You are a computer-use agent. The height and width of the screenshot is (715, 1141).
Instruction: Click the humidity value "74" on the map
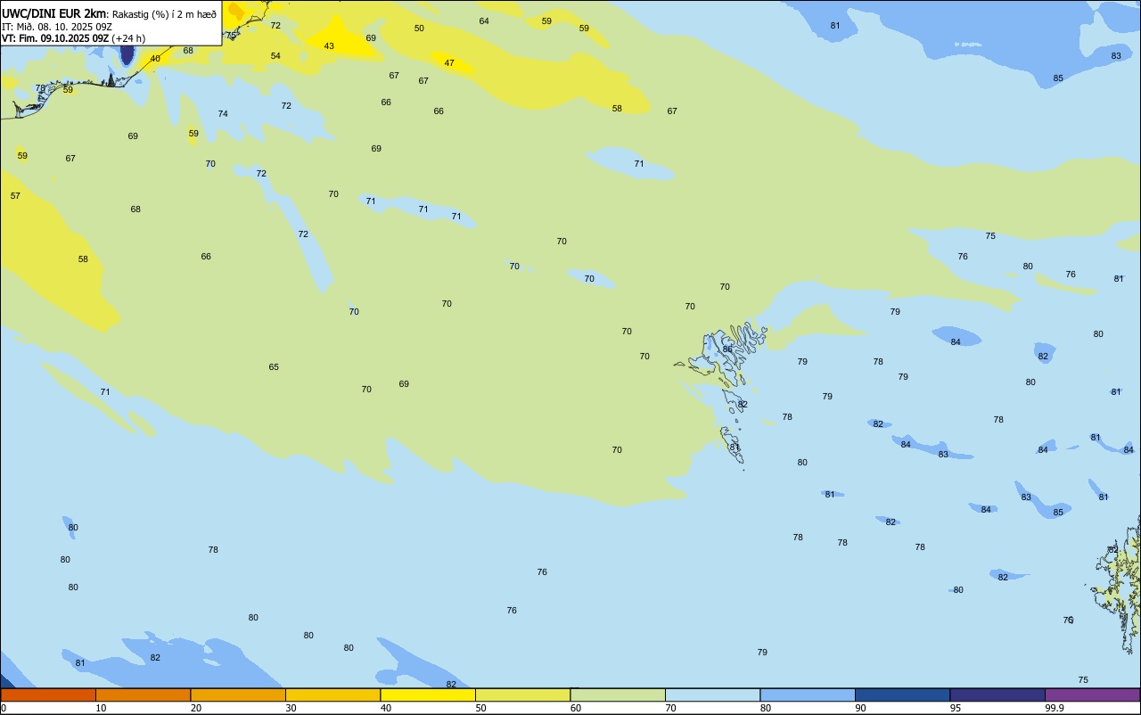click(x=223, y=114)
